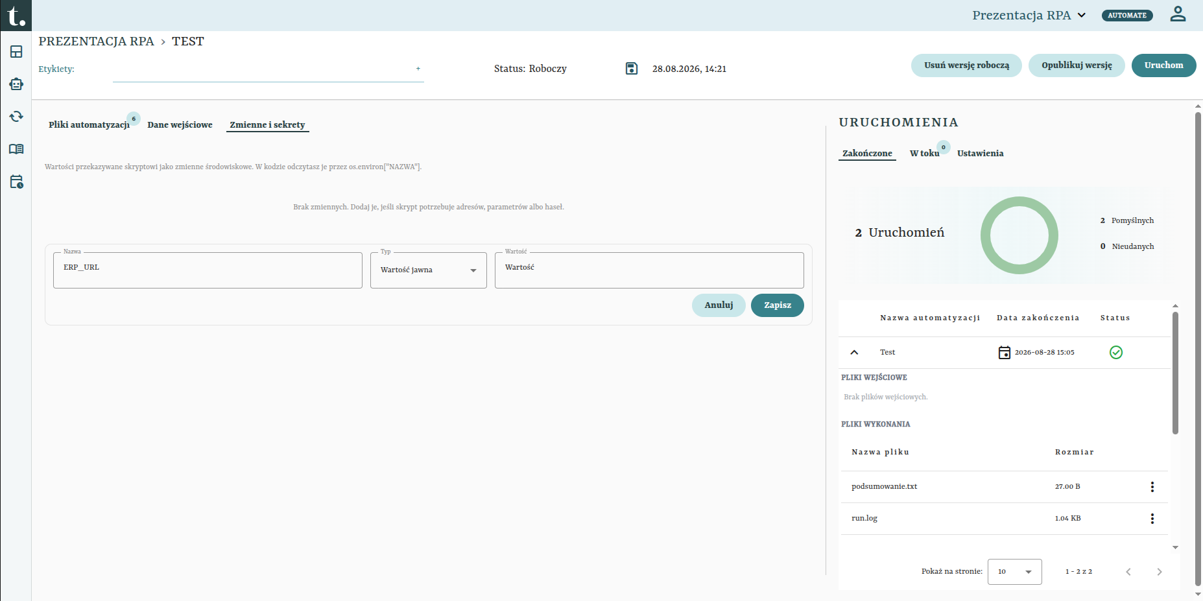Click the t. logo in top-left corner
Viewport: 1203px width, 601px height.
coord(16,16)
